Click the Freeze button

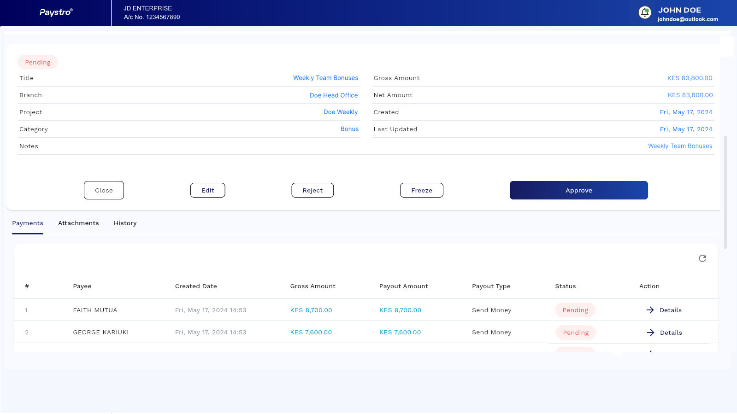coord(421,190)
